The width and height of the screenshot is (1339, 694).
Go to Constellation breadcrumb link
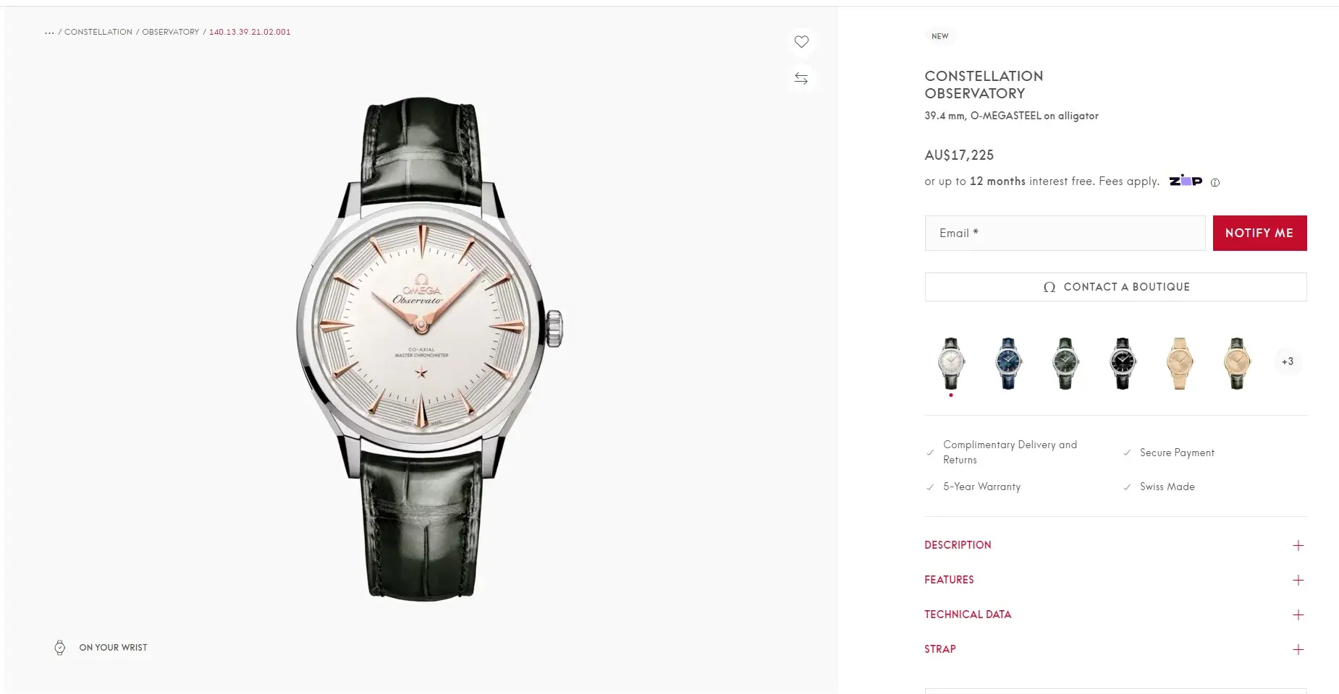pos(98,32)
